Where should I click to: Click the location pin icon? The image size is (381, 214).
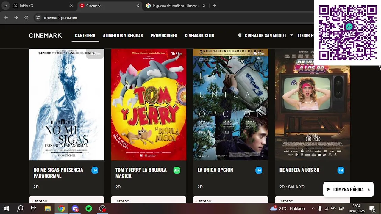pyautogui.click(x=240, y=35)
